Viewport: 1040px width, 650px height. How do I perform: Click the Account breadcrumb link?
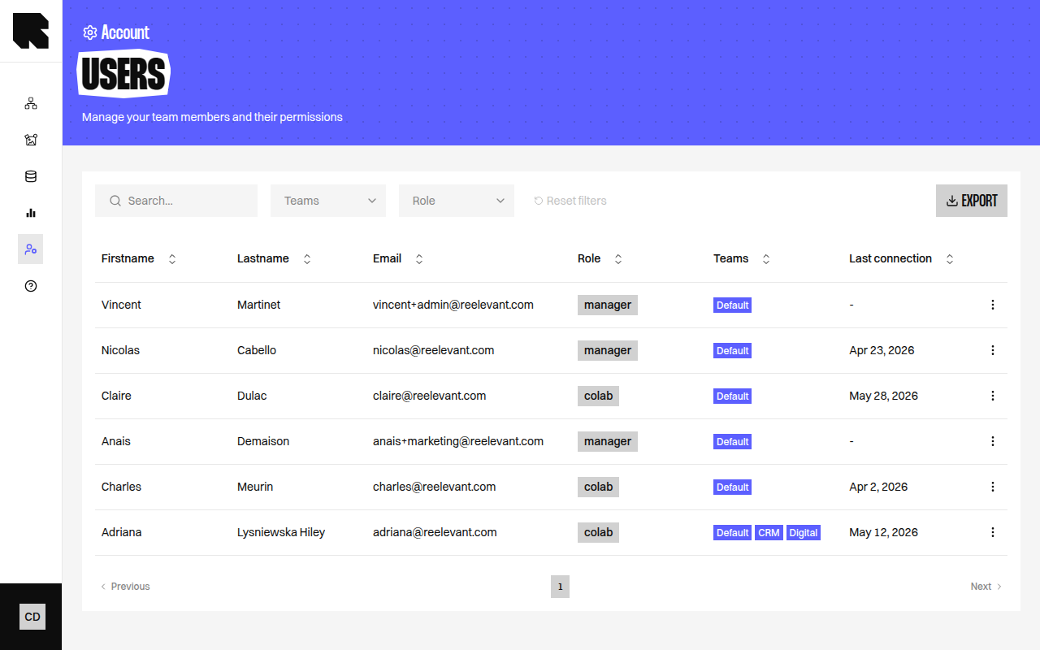point(125,32)
